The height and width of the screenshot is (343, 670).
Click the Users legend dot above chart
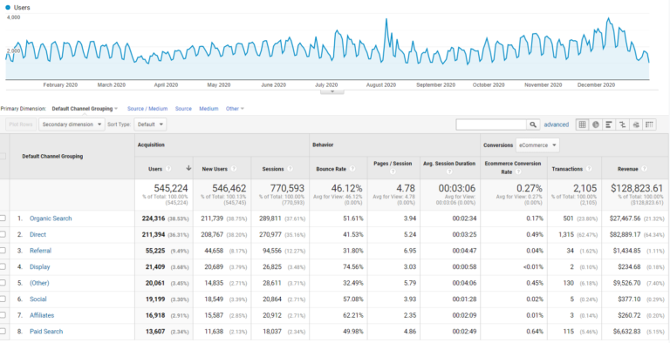[x=8, y=7]
